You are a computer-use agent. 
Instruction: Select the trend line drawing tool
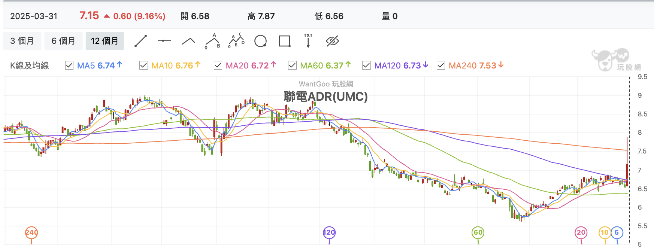coord(140,41)
